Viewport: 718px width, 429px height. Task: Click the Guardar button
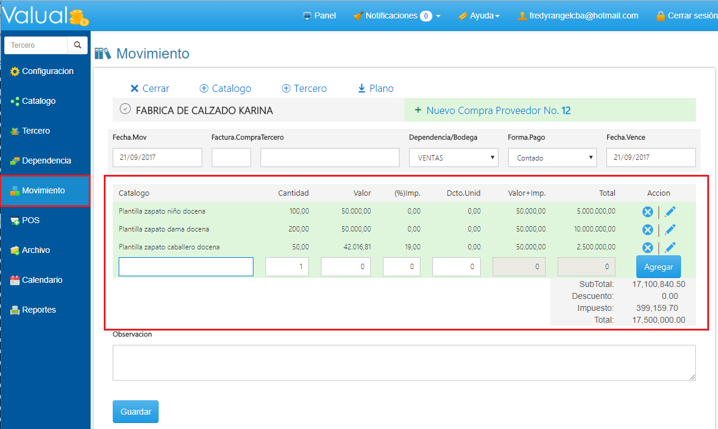pos(135,412)
